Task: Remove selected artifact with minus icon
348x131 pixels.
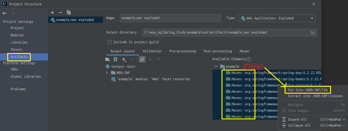Action: [x=60, y=13]
